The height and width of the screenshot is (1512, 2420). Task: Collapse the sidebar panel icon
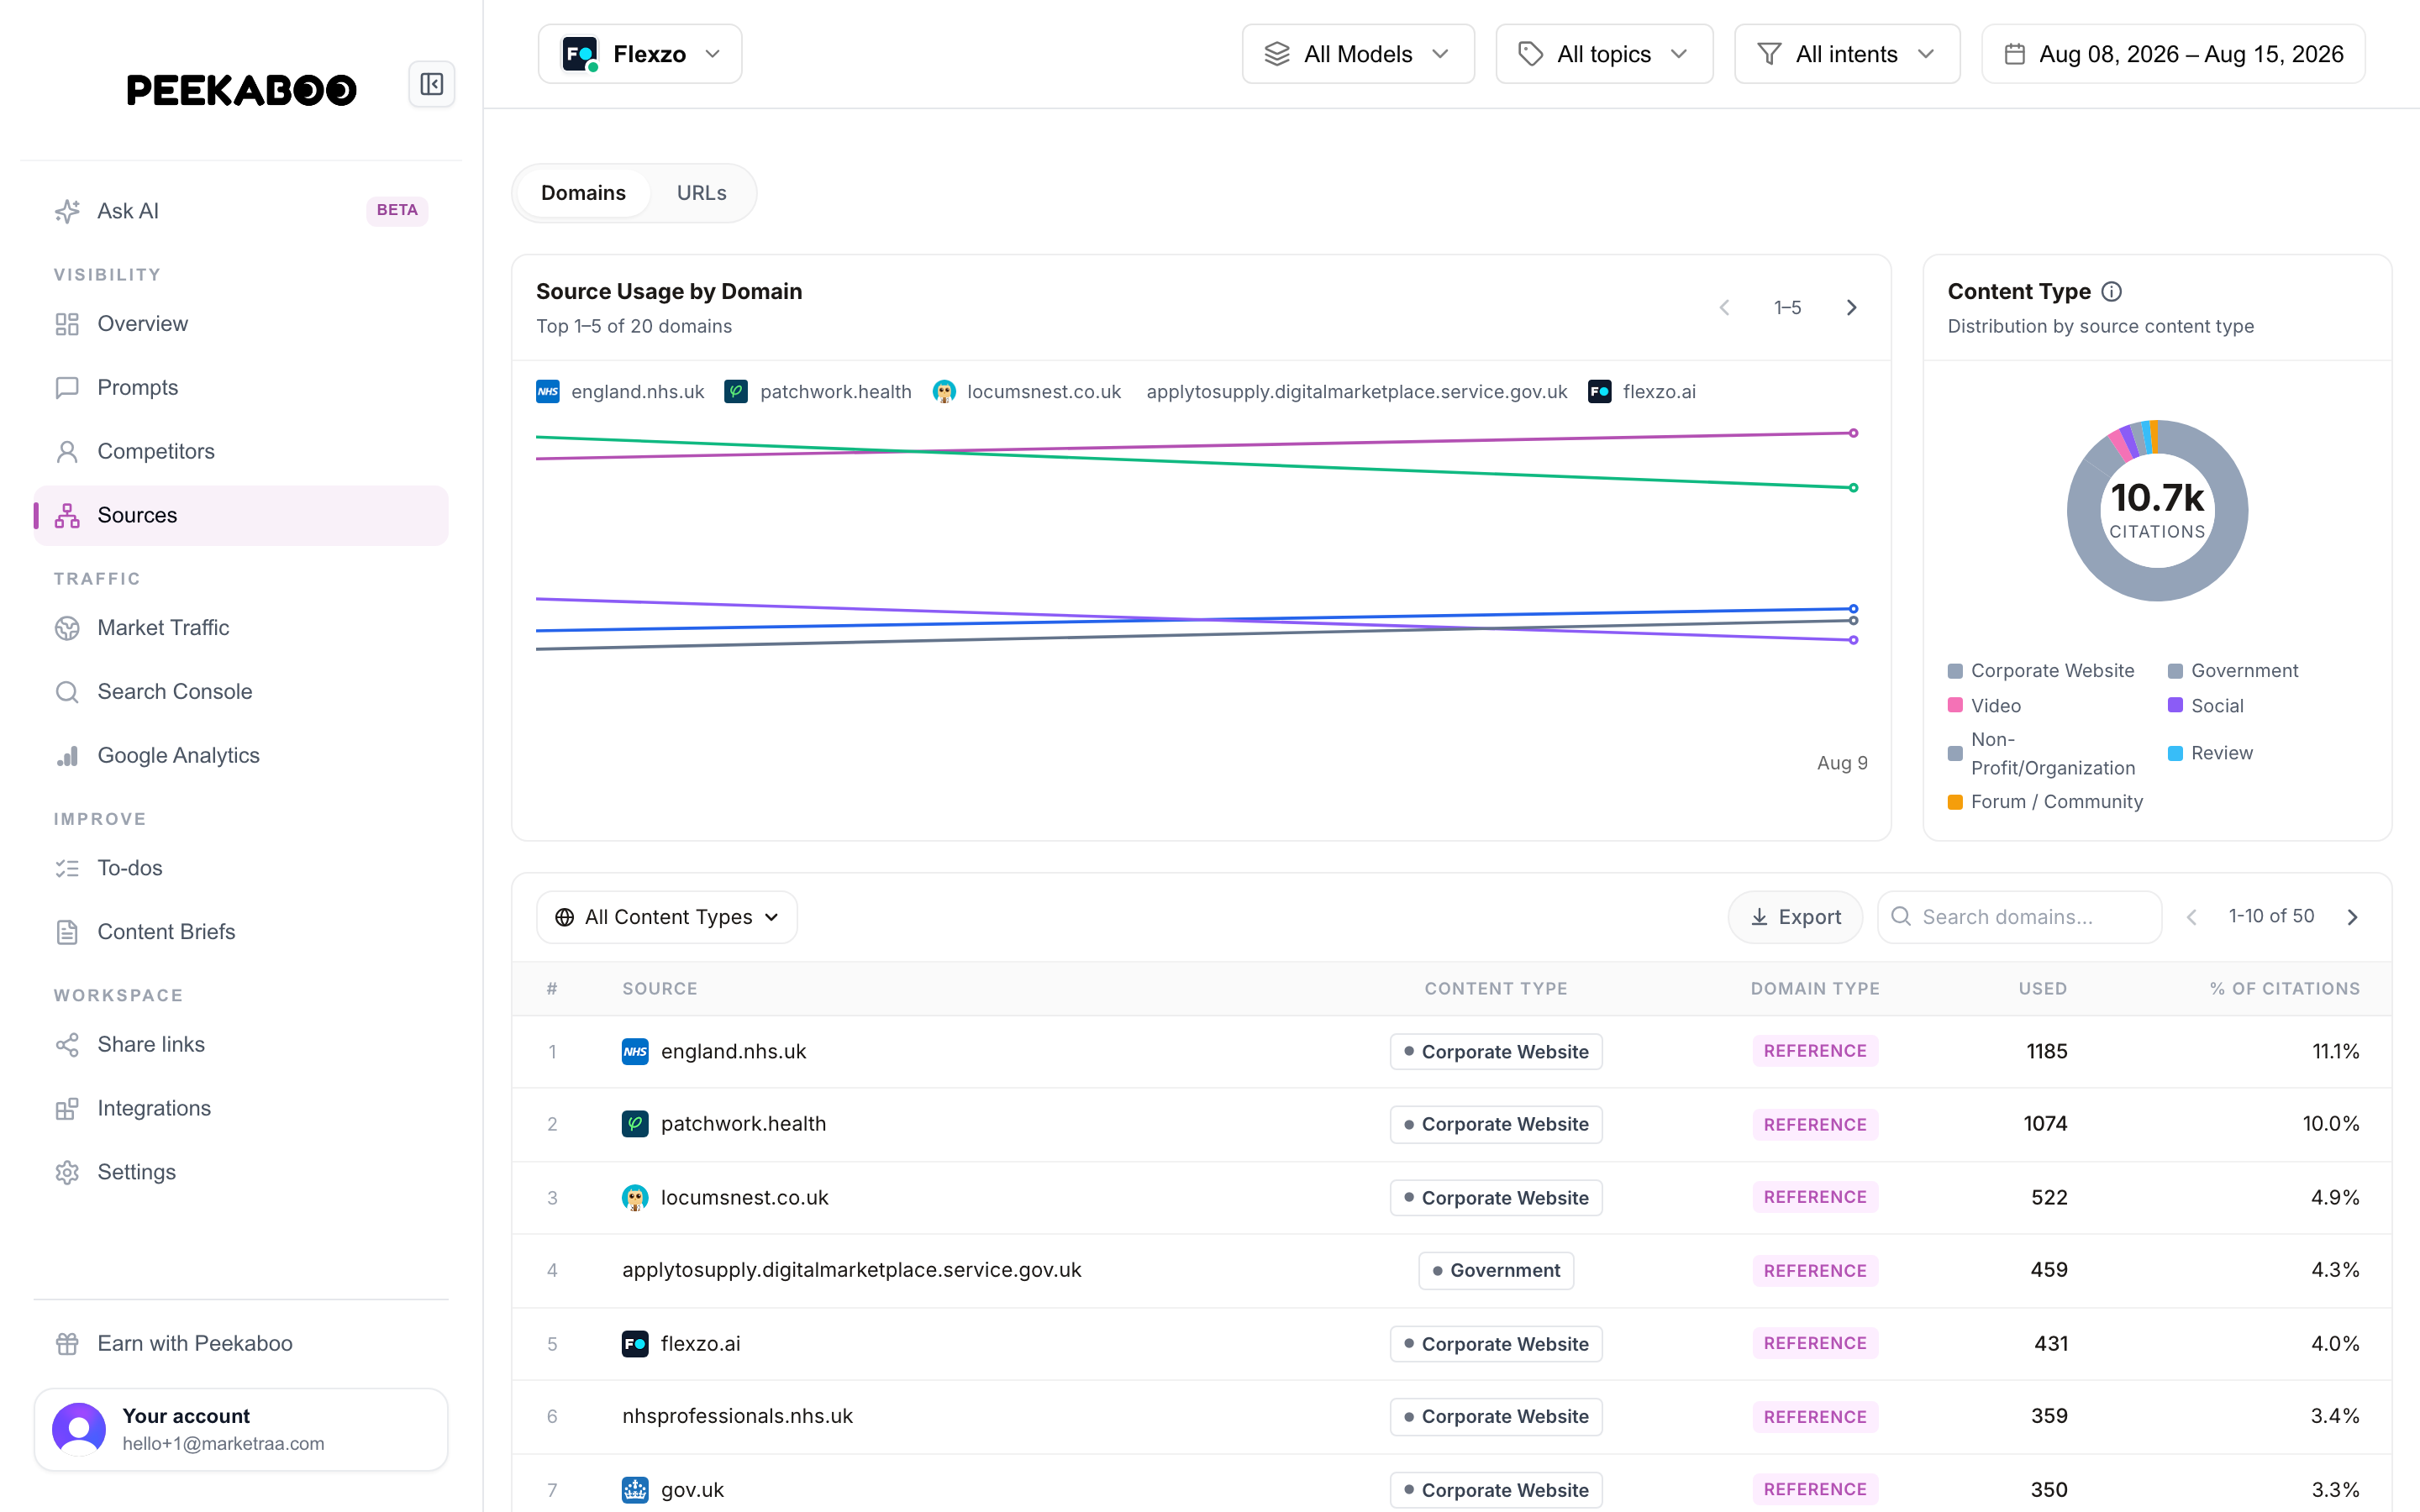[432, 84]
